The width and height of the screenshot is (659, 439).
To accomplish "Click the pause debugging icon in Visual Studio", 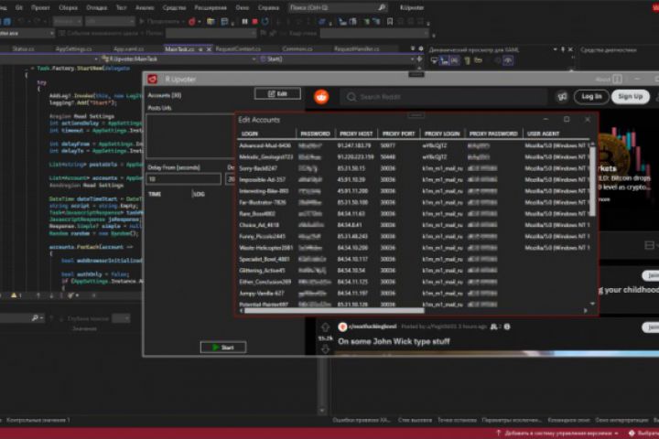I will [x=244, y=21].
